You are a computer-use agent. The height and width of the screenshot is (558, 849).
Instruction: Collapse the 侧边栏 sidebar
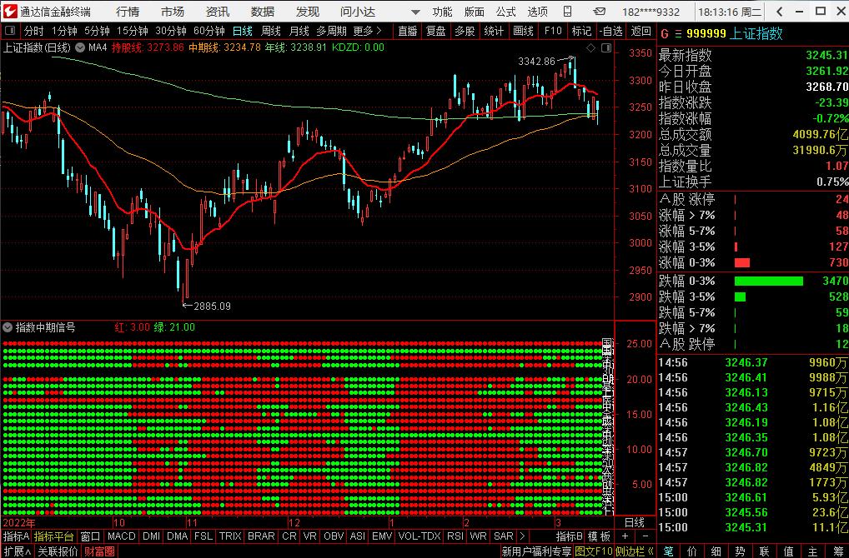pos(635,551)
